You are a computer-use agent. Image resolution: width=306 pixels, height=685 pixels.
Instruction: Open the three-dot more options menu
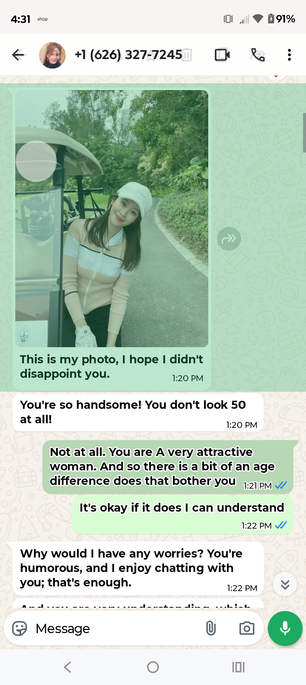289,55
